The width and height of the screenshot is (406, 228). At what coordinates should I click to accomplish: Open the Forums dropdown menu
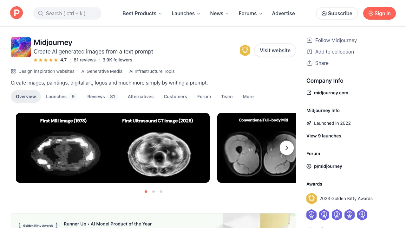coord(251,13)
